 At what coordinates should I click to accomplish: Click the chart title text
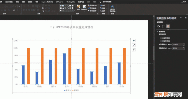pyautogui.click(x=71, y=27)
